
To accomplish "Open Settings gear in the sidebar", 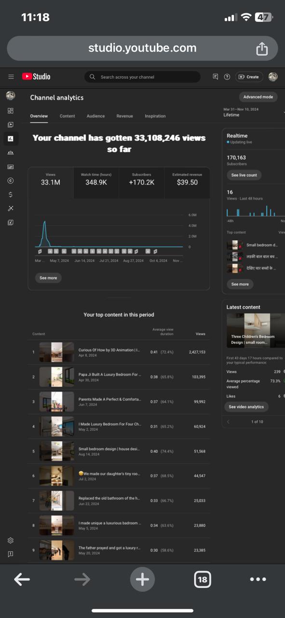I will pyautogui.click(x=11, y=540).
